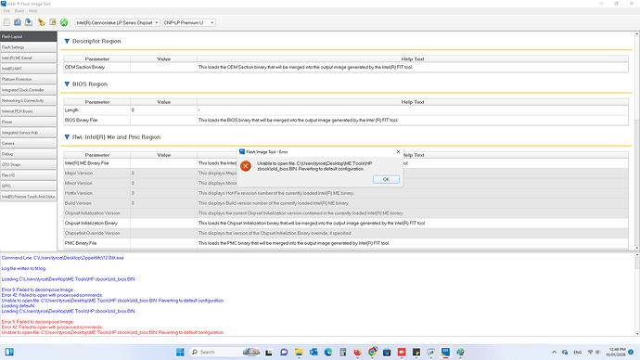Open the Chat app on the taskbar
The width and height of the screenshot is (640, 360).
[284, 352]
